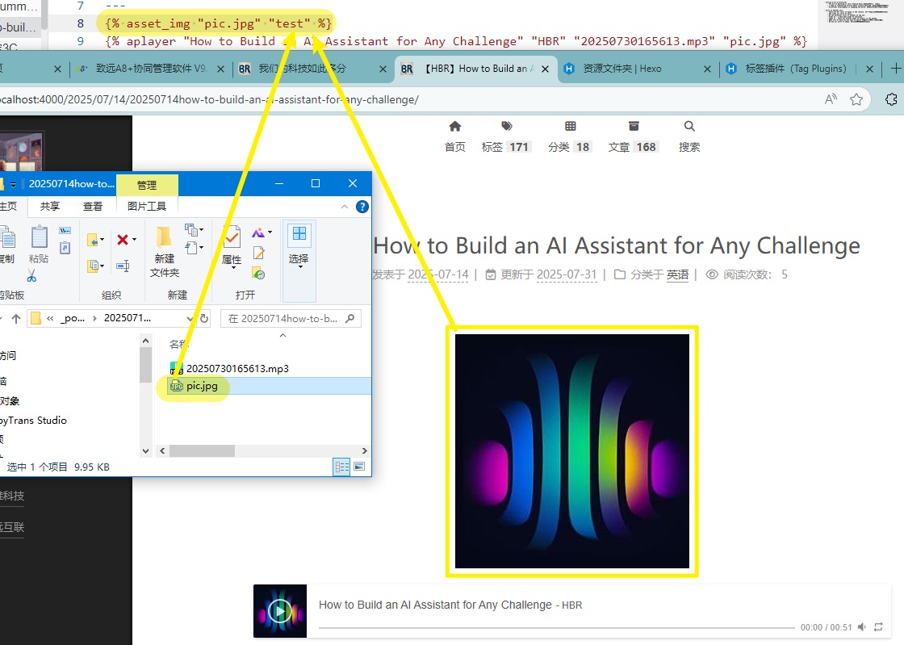Viewport: 904px width, 645px height.
Task: Click the Edit pencil icon in Explorer ribbon
Action: (259, 253)
